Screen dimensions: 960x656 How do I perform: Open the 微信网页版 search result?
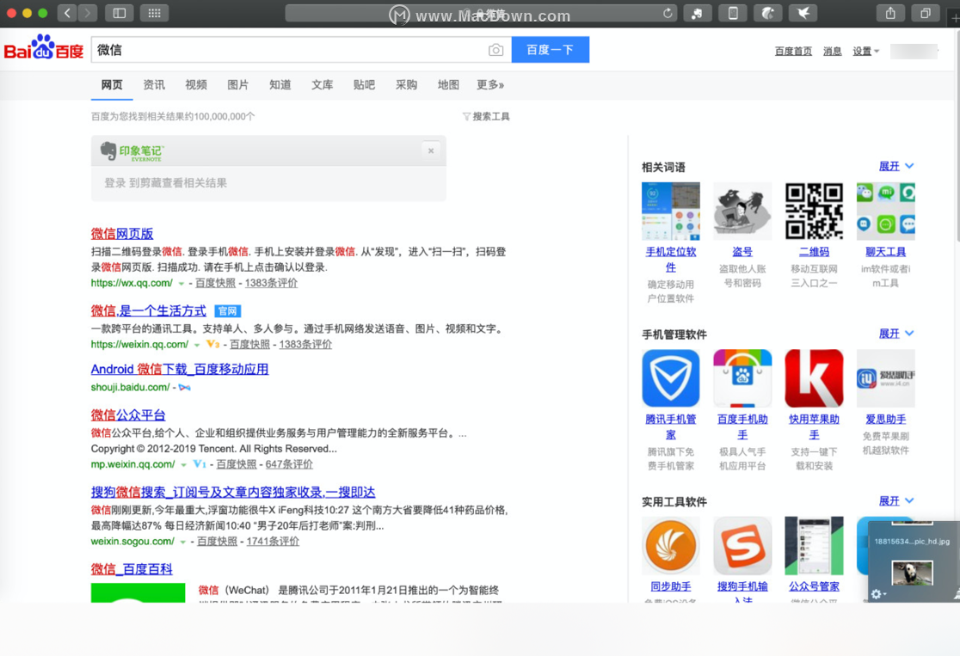coord(122,234)
